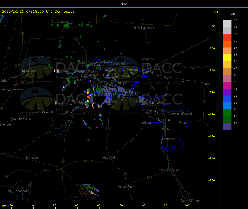
Task: Click the km unit label at bottom left
Action: click(4, 206)
